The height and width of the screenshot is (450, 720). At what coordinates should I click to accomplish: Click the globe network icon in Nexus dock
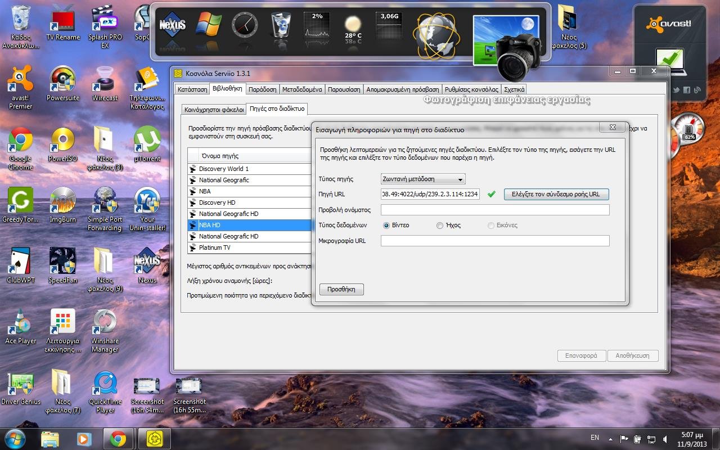pos(437,35)
